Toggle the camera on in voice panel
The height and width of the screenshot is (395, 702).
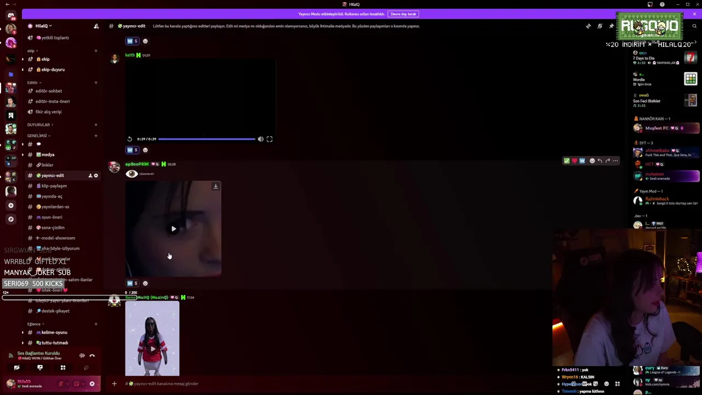click(16, 368)
